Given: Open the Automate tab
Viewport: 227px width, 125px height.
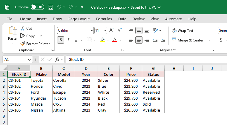Looking at the screenshot, I should pyautogui.click(x=174, y=19).
